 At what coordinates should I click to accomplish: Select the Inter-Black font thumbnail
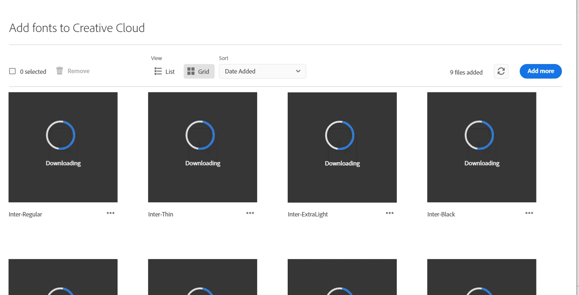coord(482,147)
